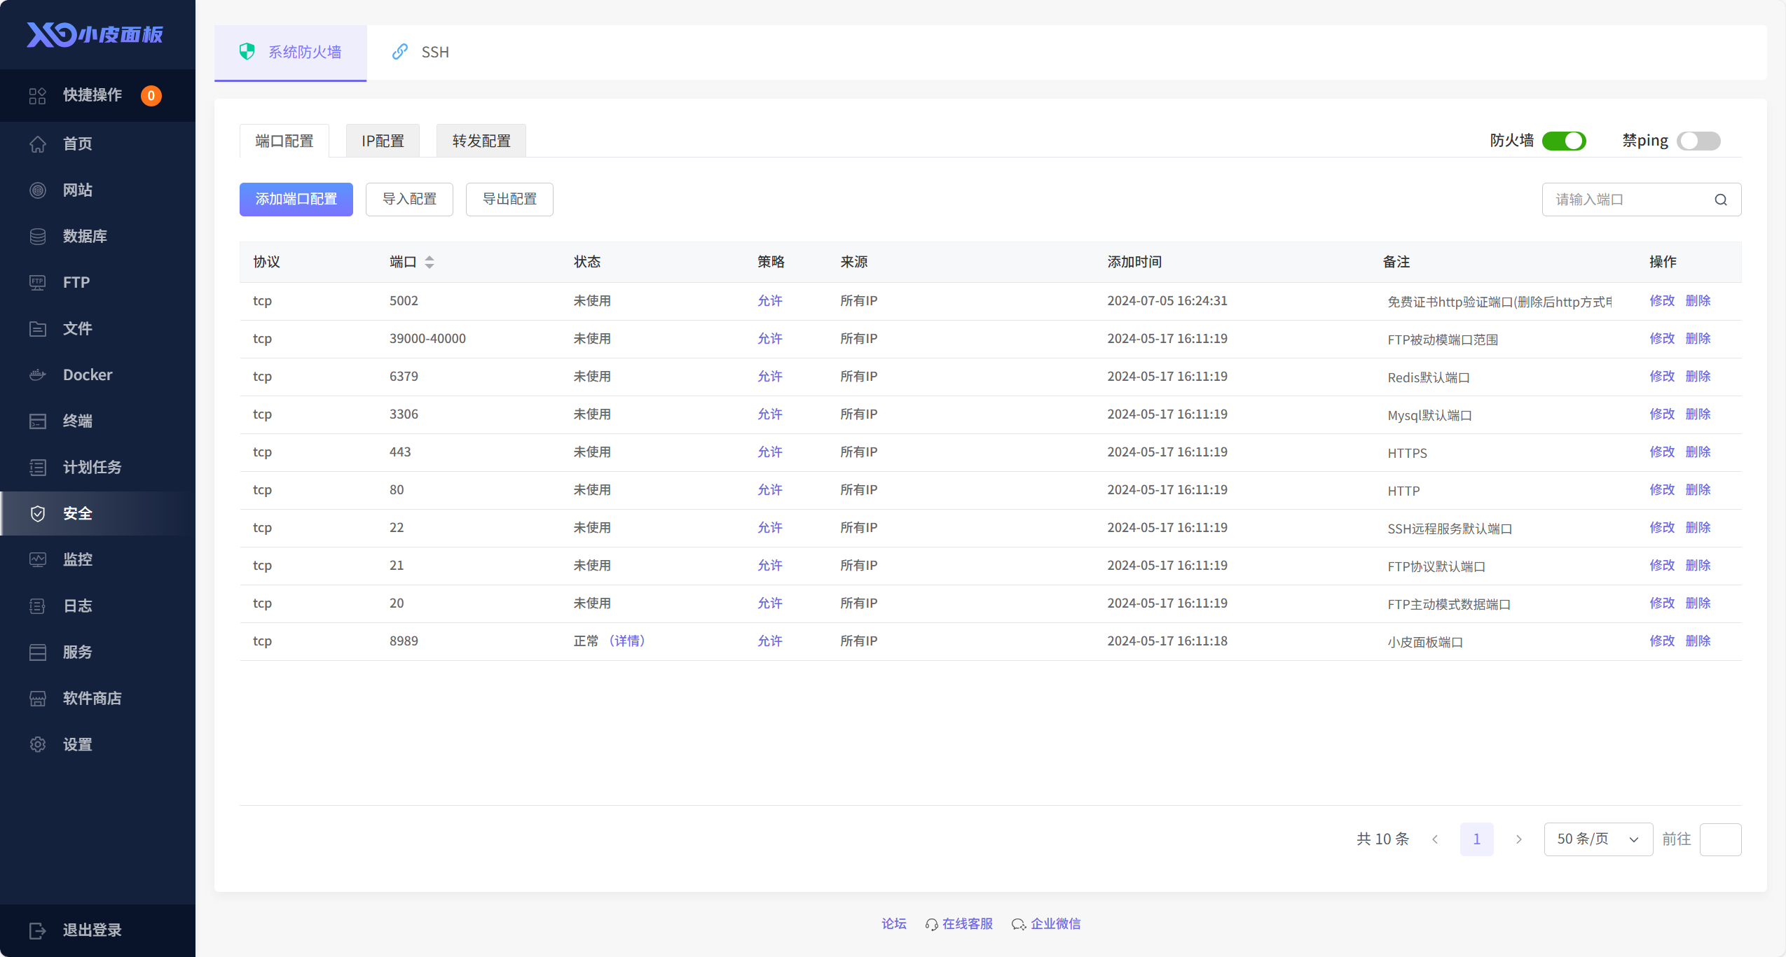Click the 添加端口配置 button
This screenshot has width=1786, height=957.
(x=296, y=200)
